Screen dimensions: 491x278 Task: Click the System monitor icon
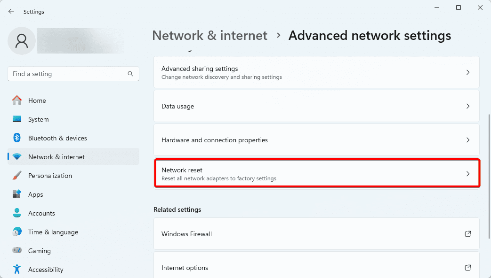(x=17, y=119)
